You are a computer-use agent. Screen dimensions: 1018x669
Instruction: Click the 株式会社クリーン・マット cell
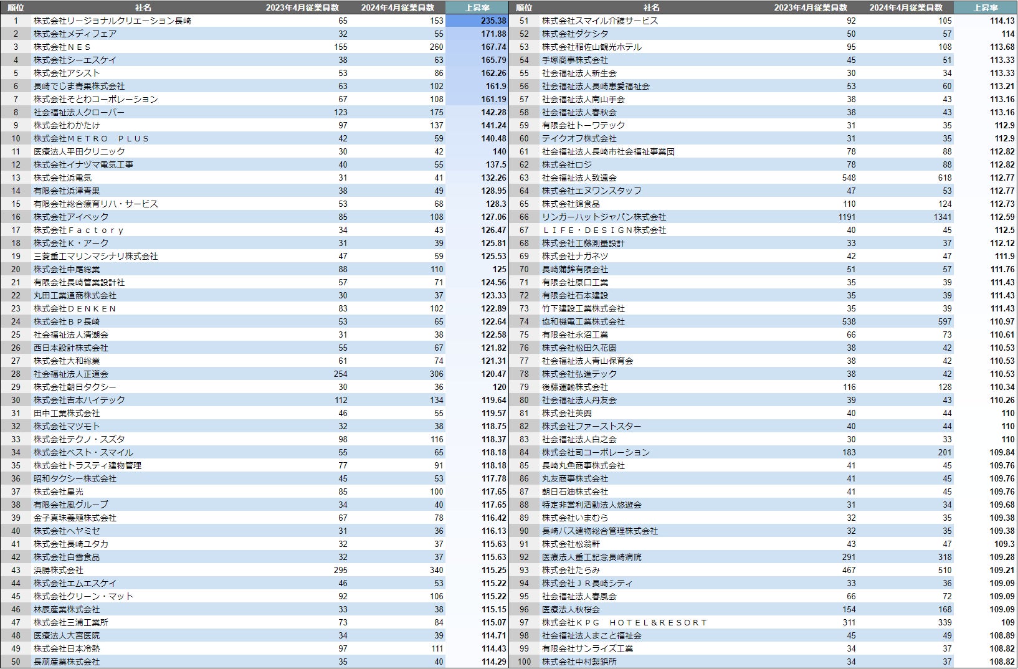point(83,596)
